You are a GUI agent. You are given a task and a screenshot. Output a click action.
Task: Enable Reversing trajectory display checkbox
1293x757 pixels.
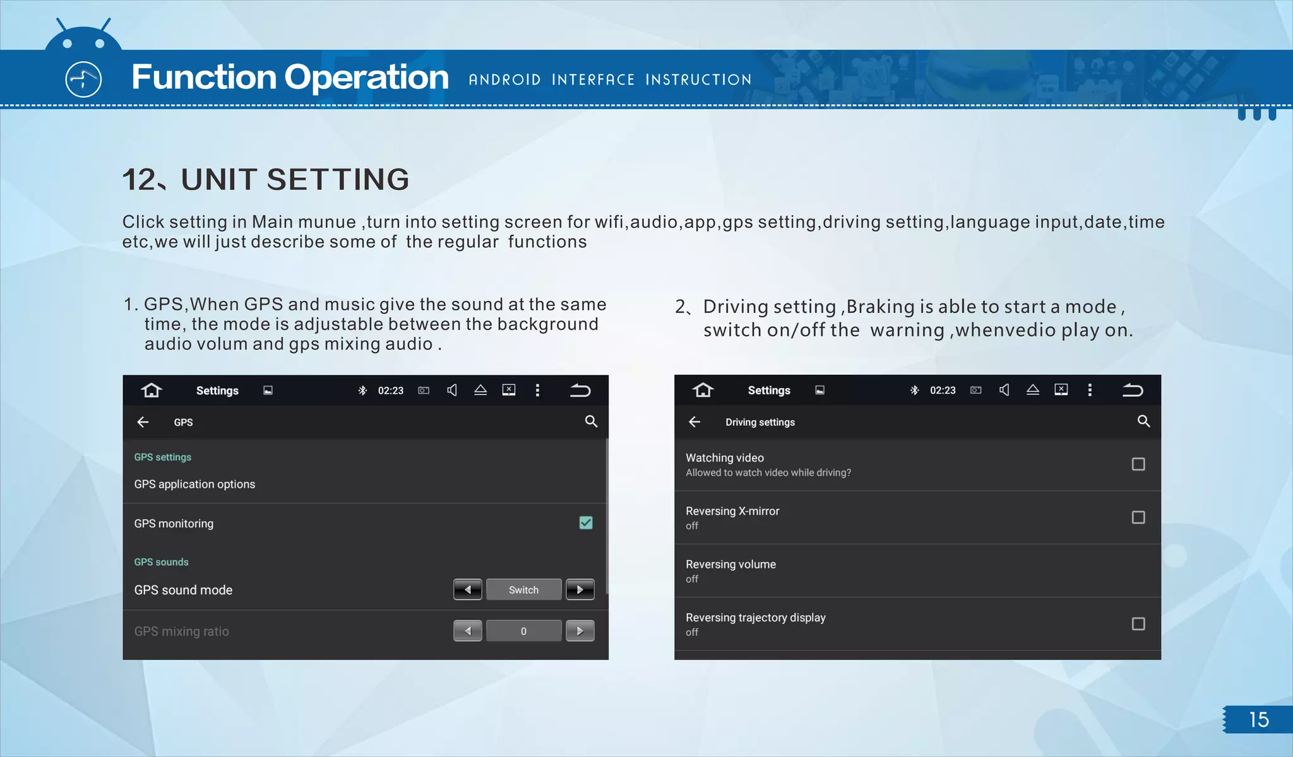click(x=1138, y=624)
